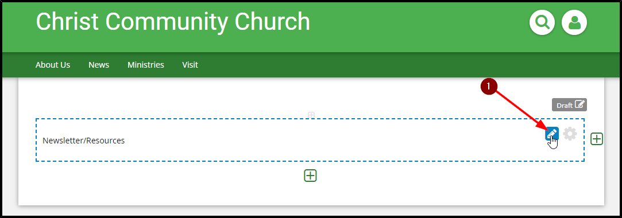Open the site search magnifier icon
622x218 pixels.
542,22
